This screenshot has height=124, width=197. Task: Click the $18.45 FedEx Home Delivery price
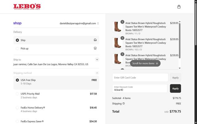93,108
